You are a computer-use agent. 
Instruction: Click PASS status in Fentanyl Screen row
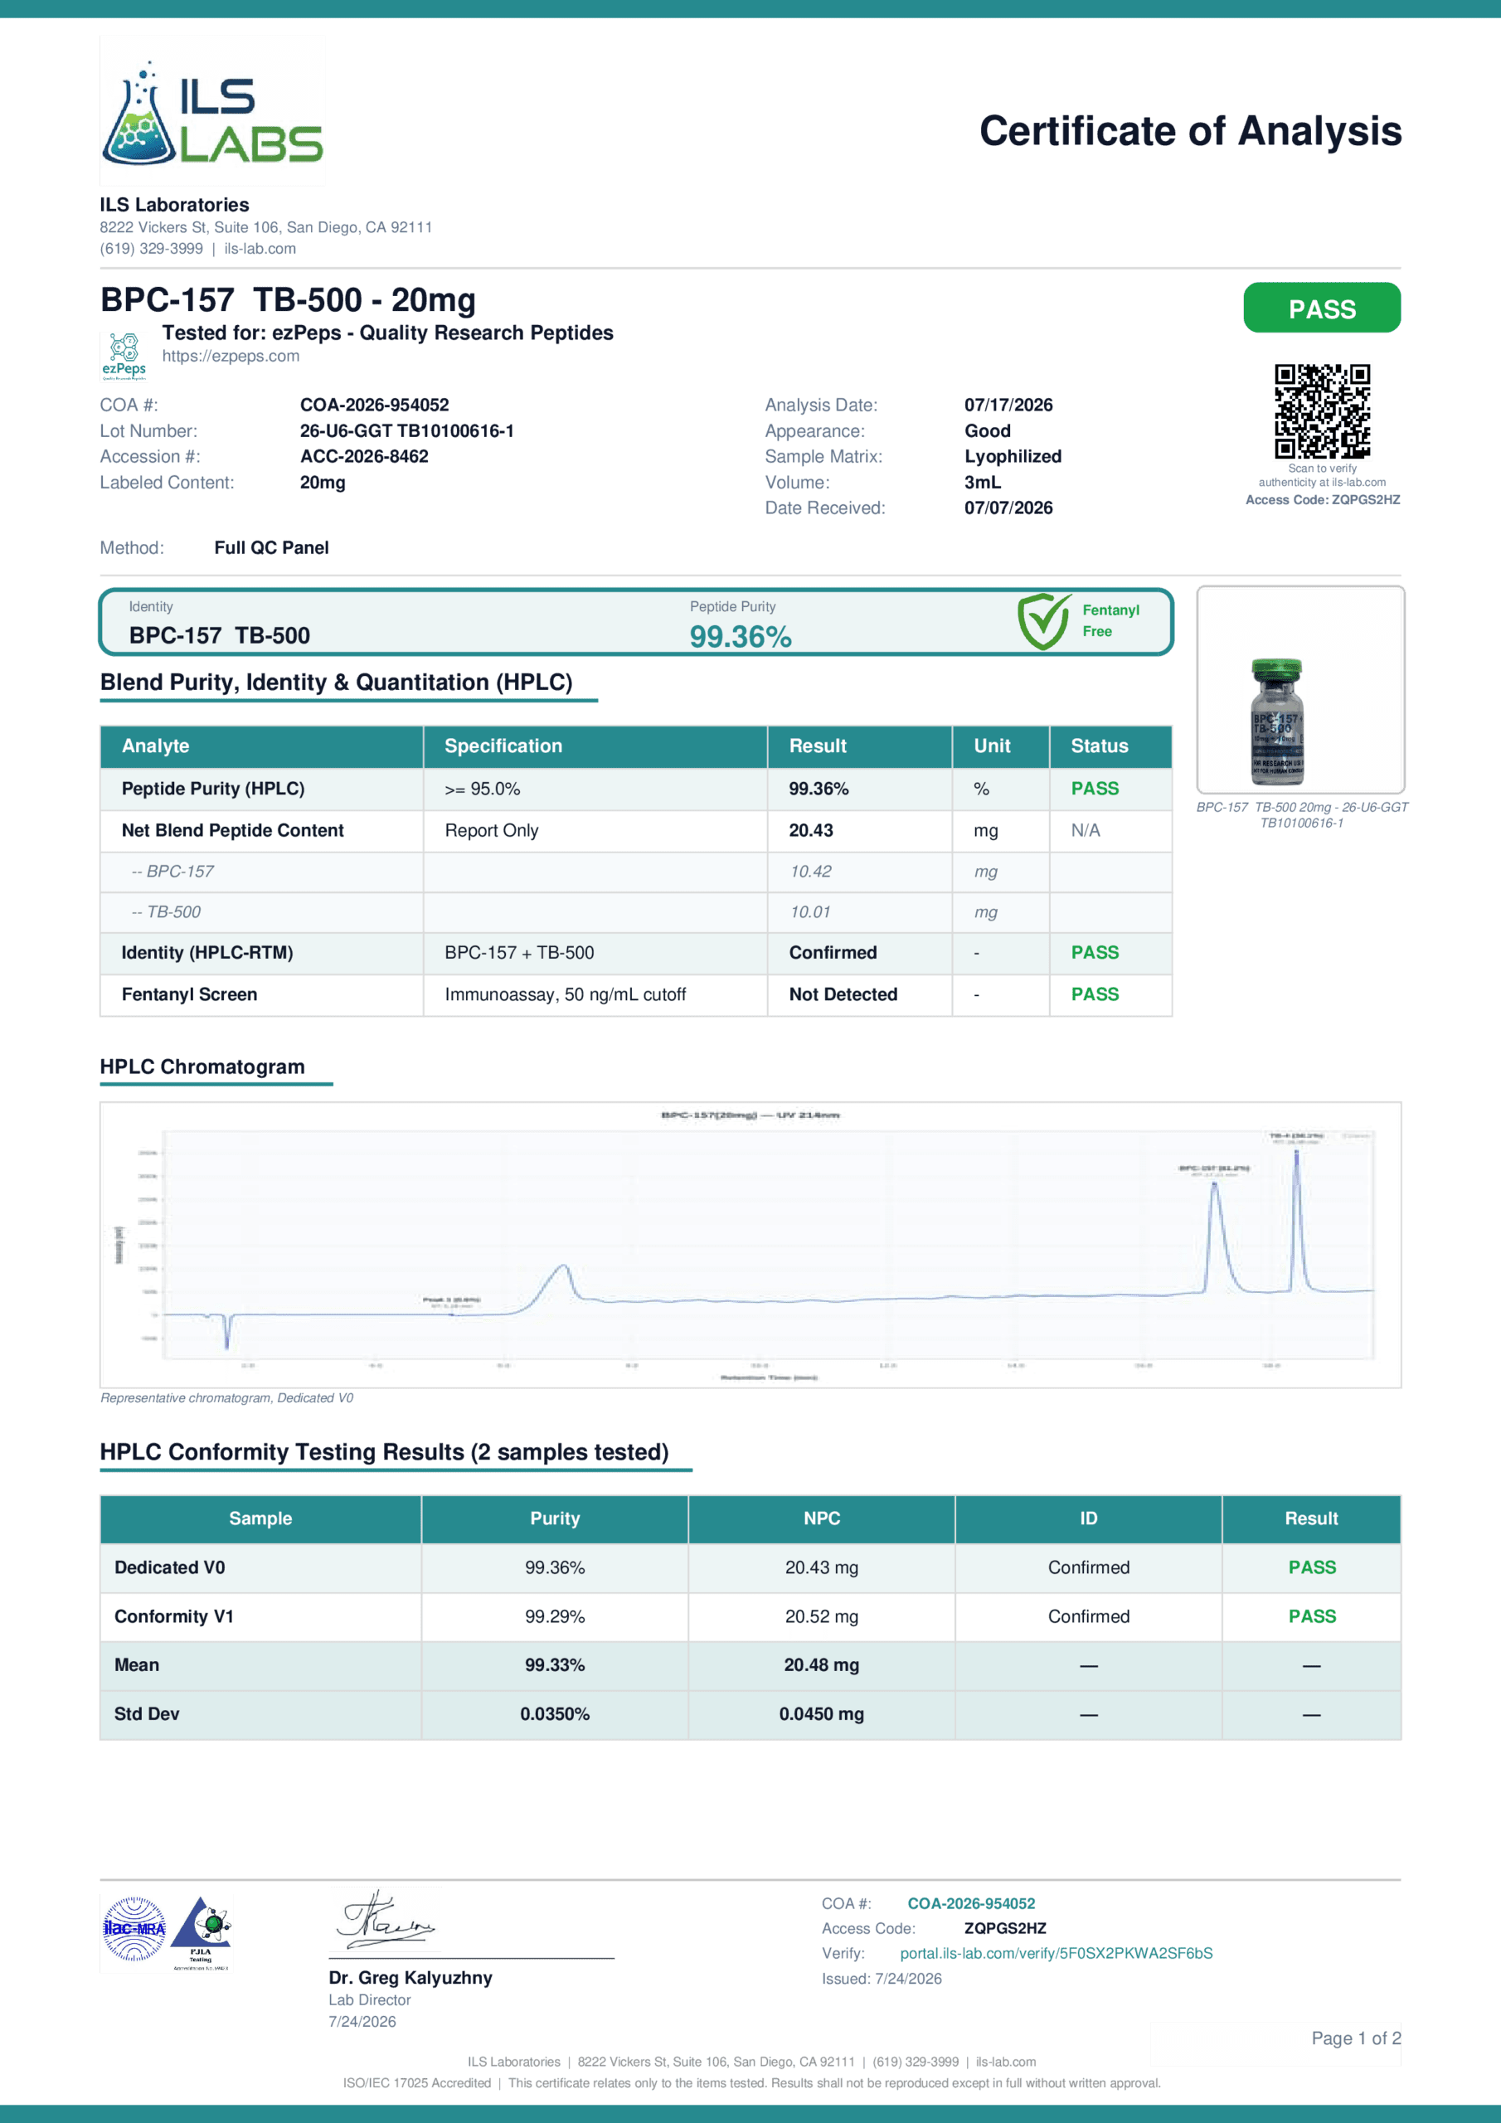click(1094, 994)
